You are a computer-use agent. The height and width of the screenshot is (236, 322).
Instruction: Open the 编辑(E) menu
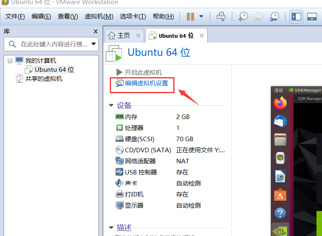(41, 16)
